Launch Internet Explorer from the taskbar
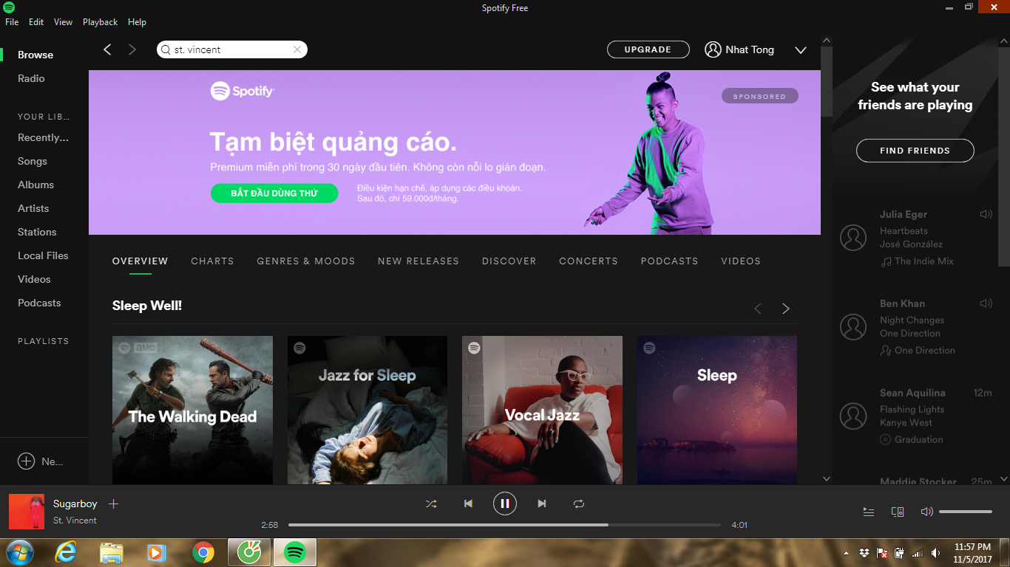The width and height of the screenshot is (1010, 567). click(x=67, y=552)
